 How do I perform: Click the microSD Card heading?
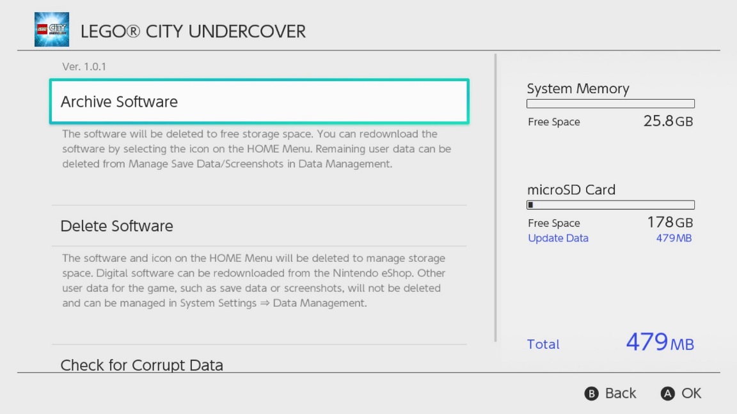(571, 190)
